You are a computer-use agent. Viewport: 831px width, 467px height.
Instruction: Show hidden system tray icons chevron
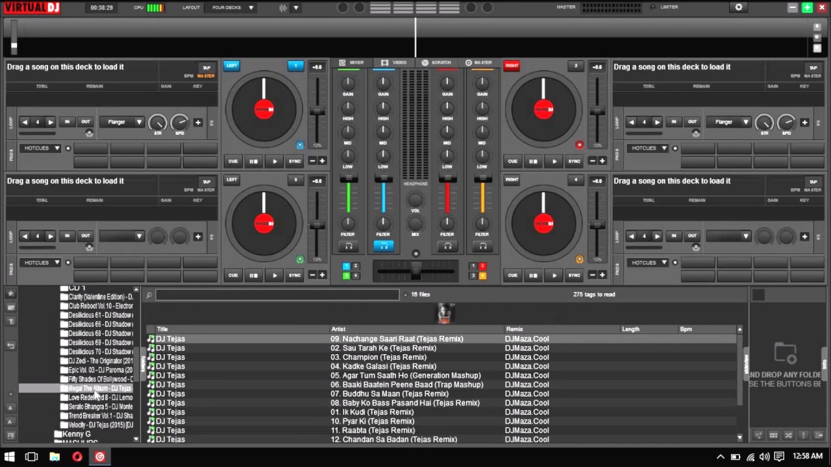tap(721, 457)
